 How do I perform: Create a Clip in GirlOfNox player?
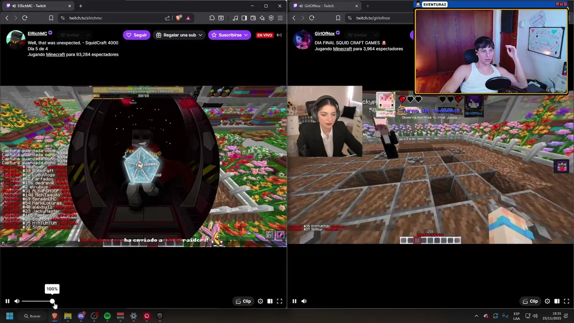(531, 301)
